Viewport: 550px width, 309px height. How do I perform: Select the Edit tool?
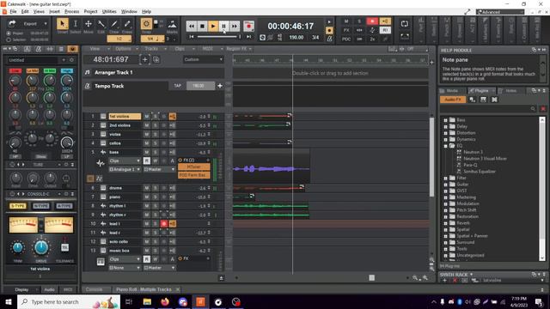tap(101, 24)
